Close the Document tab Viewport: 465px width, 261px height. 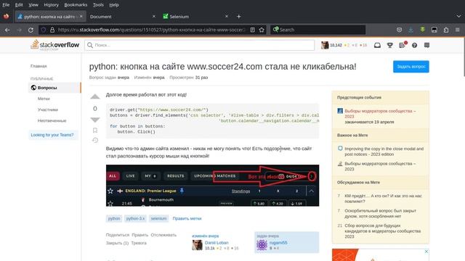point(153,16)
